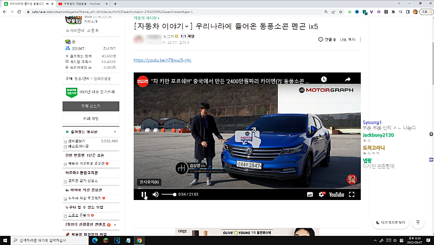The height and width of the screenshot is (245, 434).
Task: Open Minecraft from the taskbar
Action: click(x=106, y=240)
